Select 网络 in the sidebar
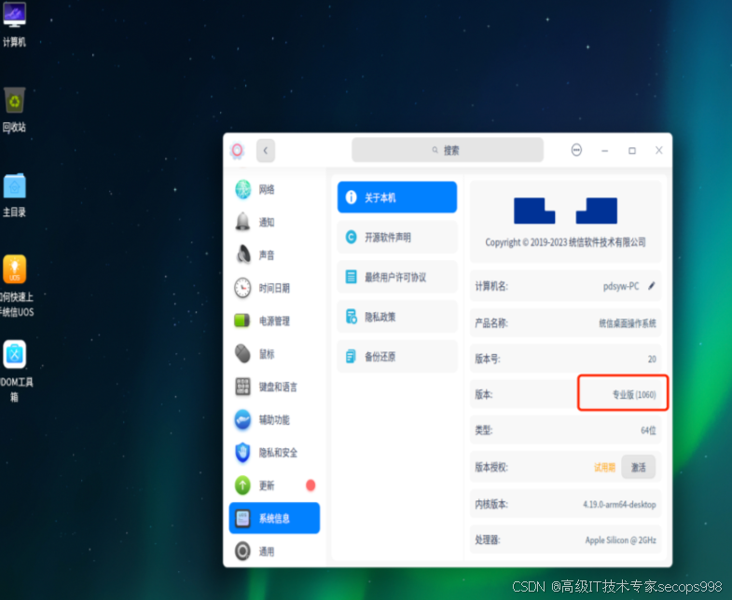732x600 pixels. (x=274, y=189)
